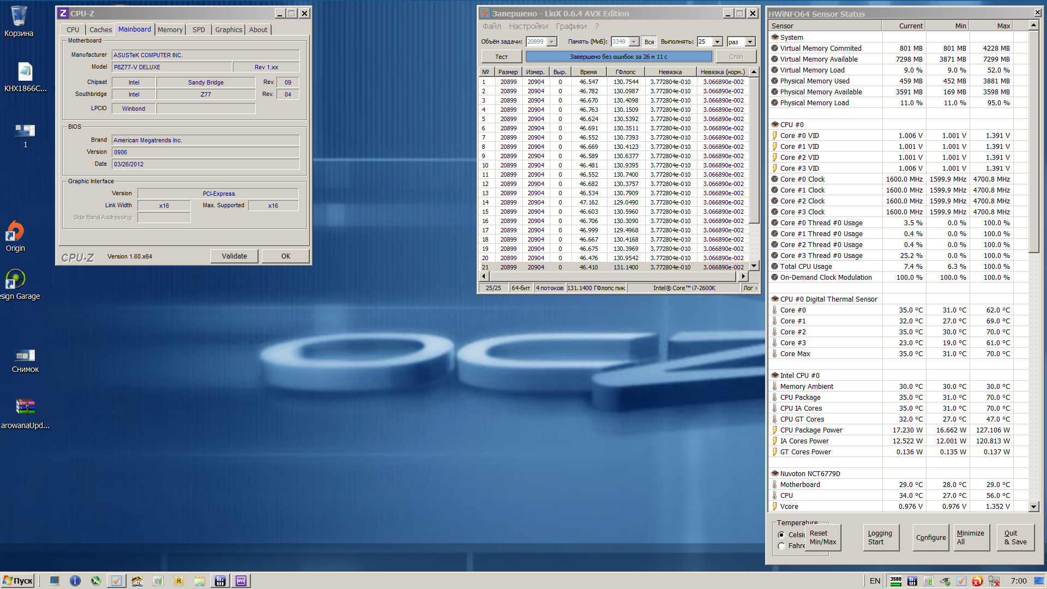
Task: Click the monitor icon in quick launch
Action: 54,581
